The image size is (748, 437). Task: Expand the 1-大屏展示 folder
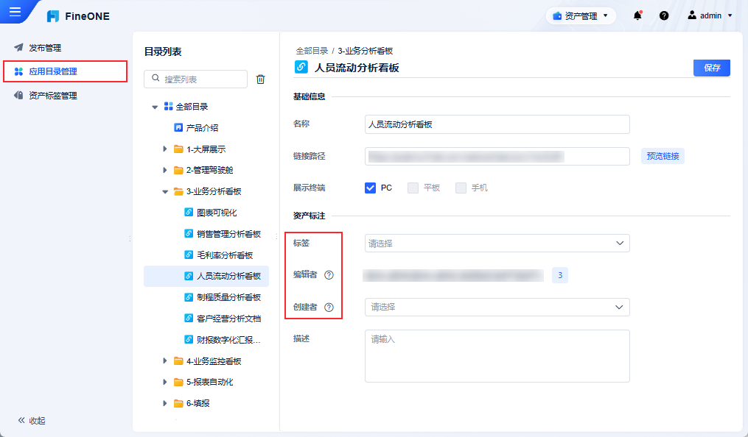165,149
